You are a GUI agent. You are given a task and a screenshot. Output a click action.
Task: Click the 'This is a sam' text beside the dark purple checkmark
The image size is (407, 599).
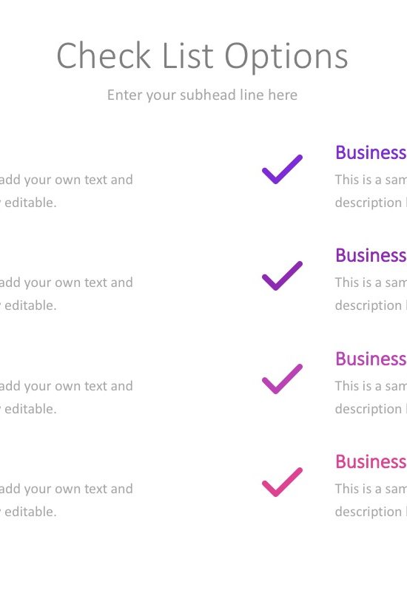pyautogui.click(x=371, y=282)
